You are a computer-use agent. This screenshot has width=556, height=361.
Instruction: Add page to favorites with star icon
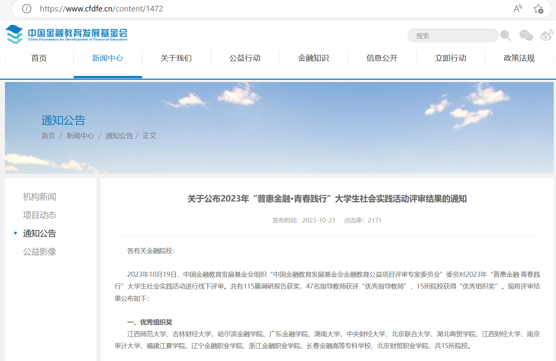538,9
